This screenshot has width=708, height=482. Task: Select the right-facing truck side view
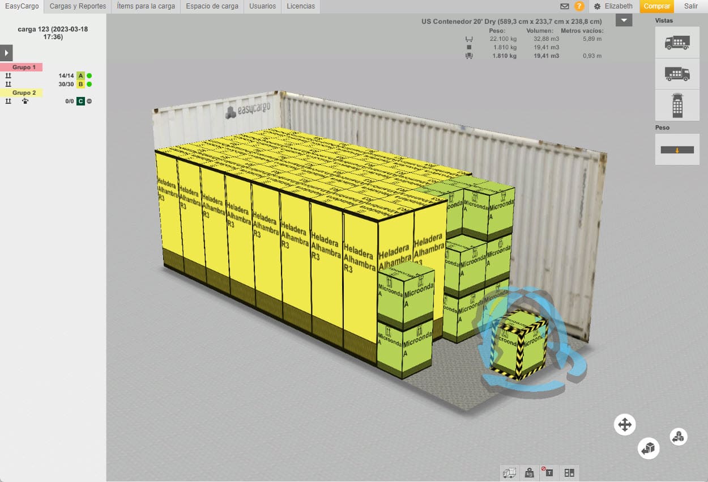[677, 74]
